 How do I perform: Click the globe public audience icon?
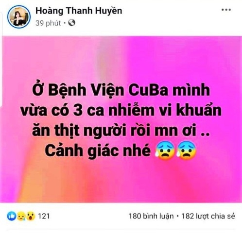click(x=71, y=23)
